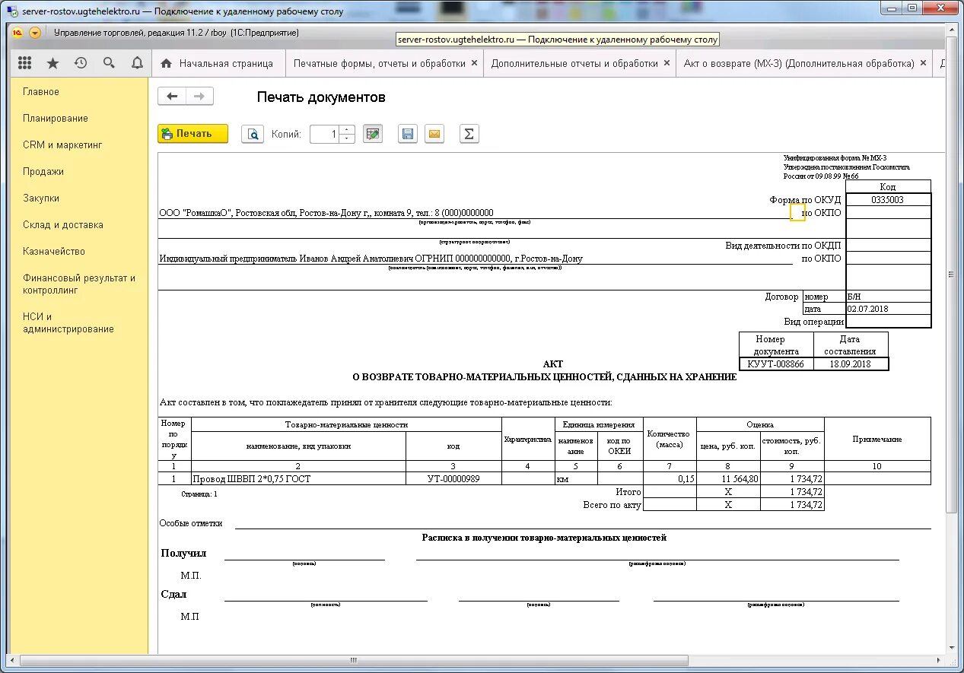Click the Sigma sum icon
This screenshot has height=673, width=964.
(x=469, y=134)
